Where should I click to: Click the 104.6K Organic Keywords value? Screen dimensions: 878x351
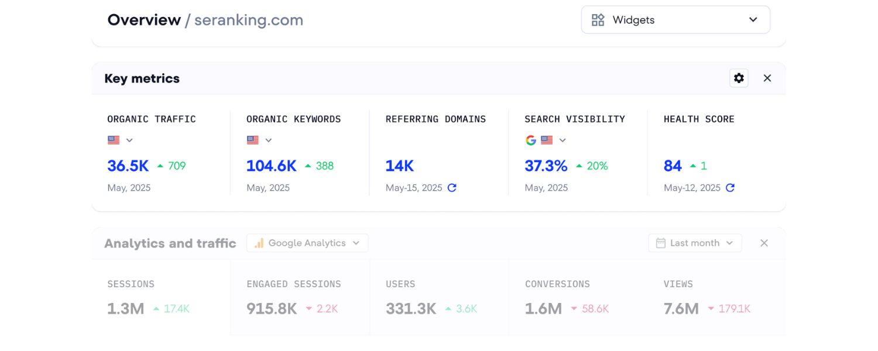(271, 166)
